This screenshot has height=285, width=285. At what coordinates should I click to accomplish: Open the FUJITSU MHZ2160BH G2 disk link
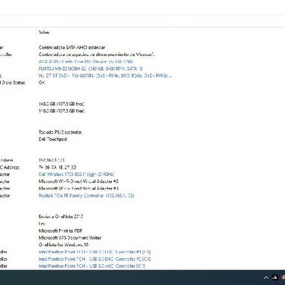click(91, 69)
